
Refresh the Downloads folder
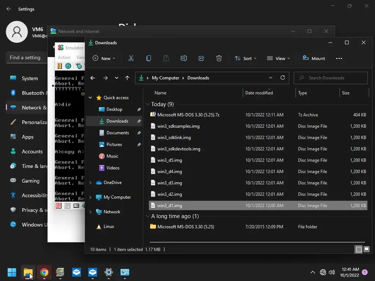(x=283, y=78)
